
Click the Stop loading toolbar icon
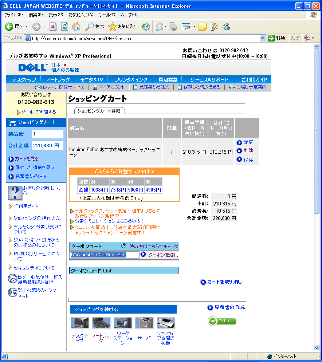coord(53,27)
